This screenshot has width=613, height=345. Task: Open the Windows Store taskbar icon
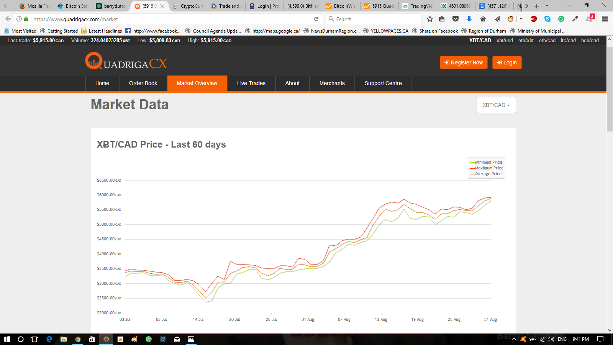click(92, 339)
